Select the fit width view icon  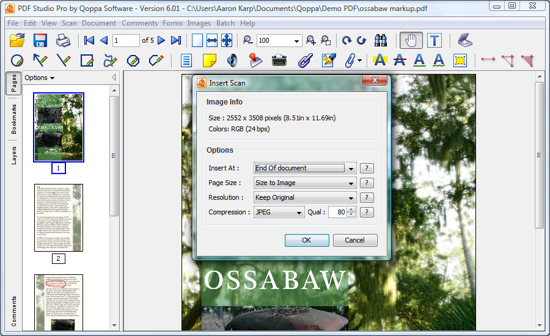[212, 40]
